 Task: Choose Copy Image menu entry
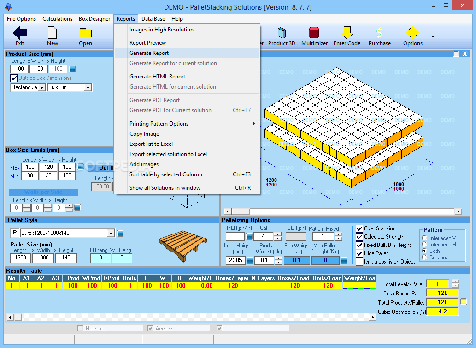(x=187, y=134)
